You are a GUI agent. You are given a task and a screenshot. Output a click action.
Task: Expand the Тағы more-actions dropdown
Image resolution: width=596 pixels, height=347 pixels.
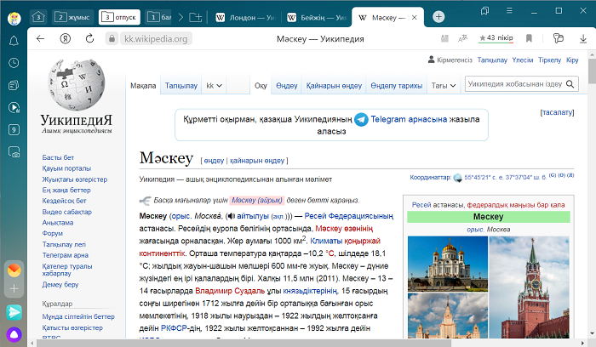click(444, 86)
